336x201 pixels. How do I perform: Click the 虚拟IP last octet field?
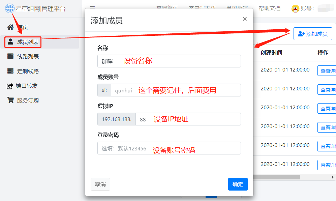(188, 119)
